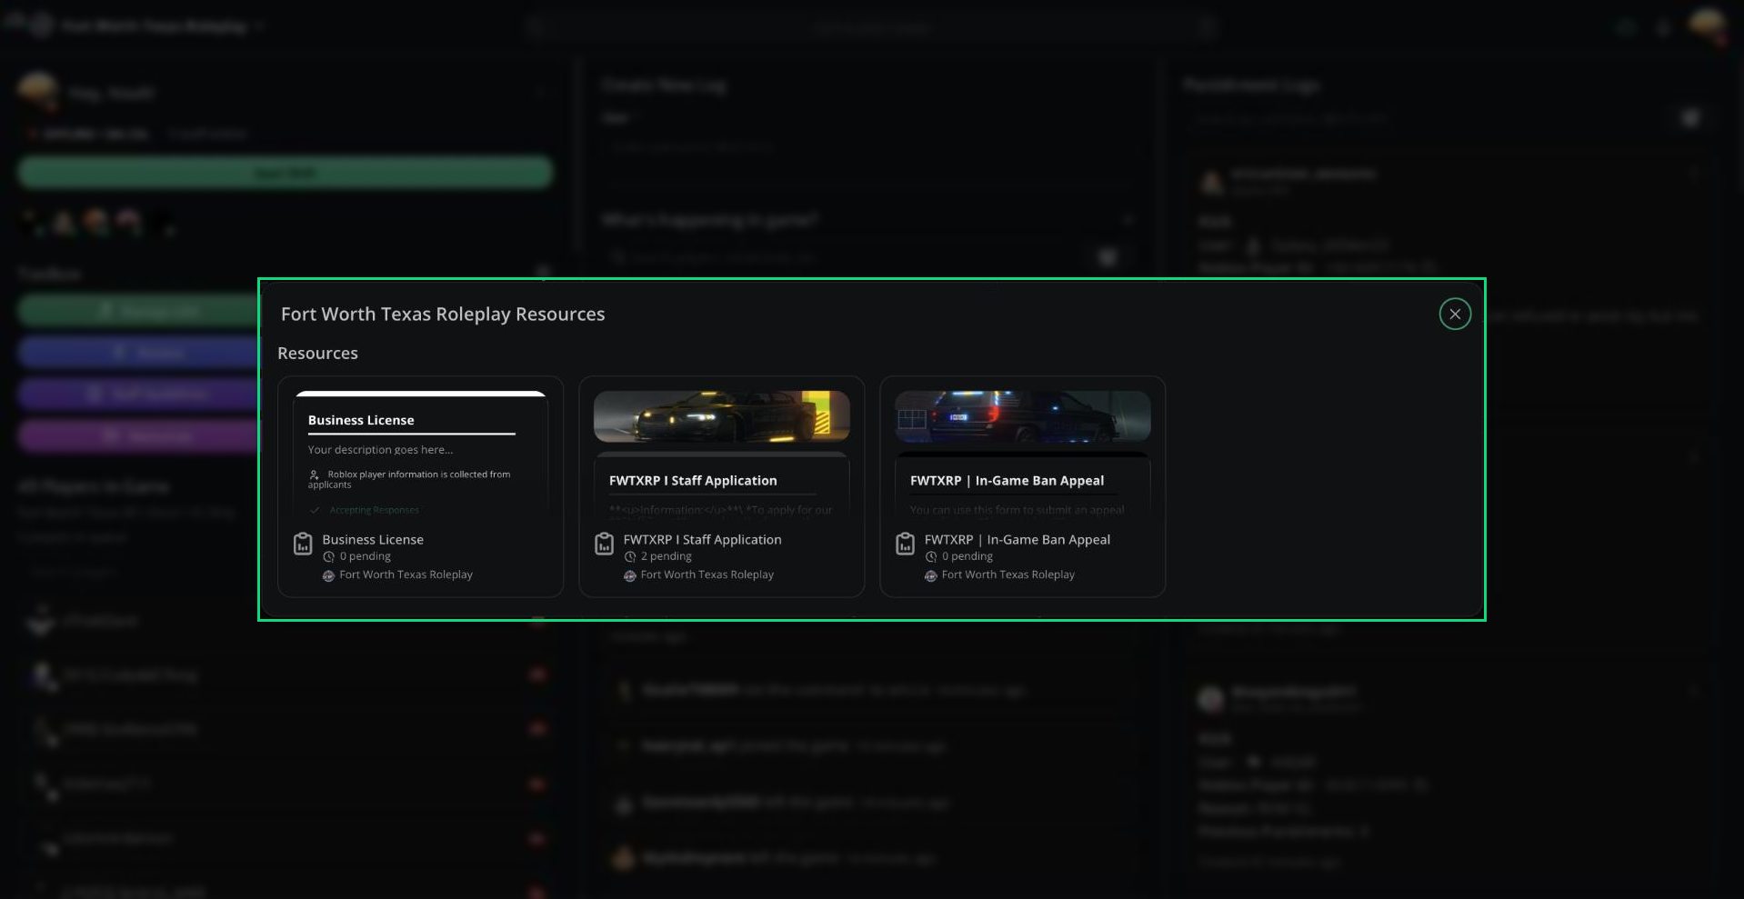Select the 'FWTXRP | In-Game Ban Appeal' resource title

pos(1017,539)
